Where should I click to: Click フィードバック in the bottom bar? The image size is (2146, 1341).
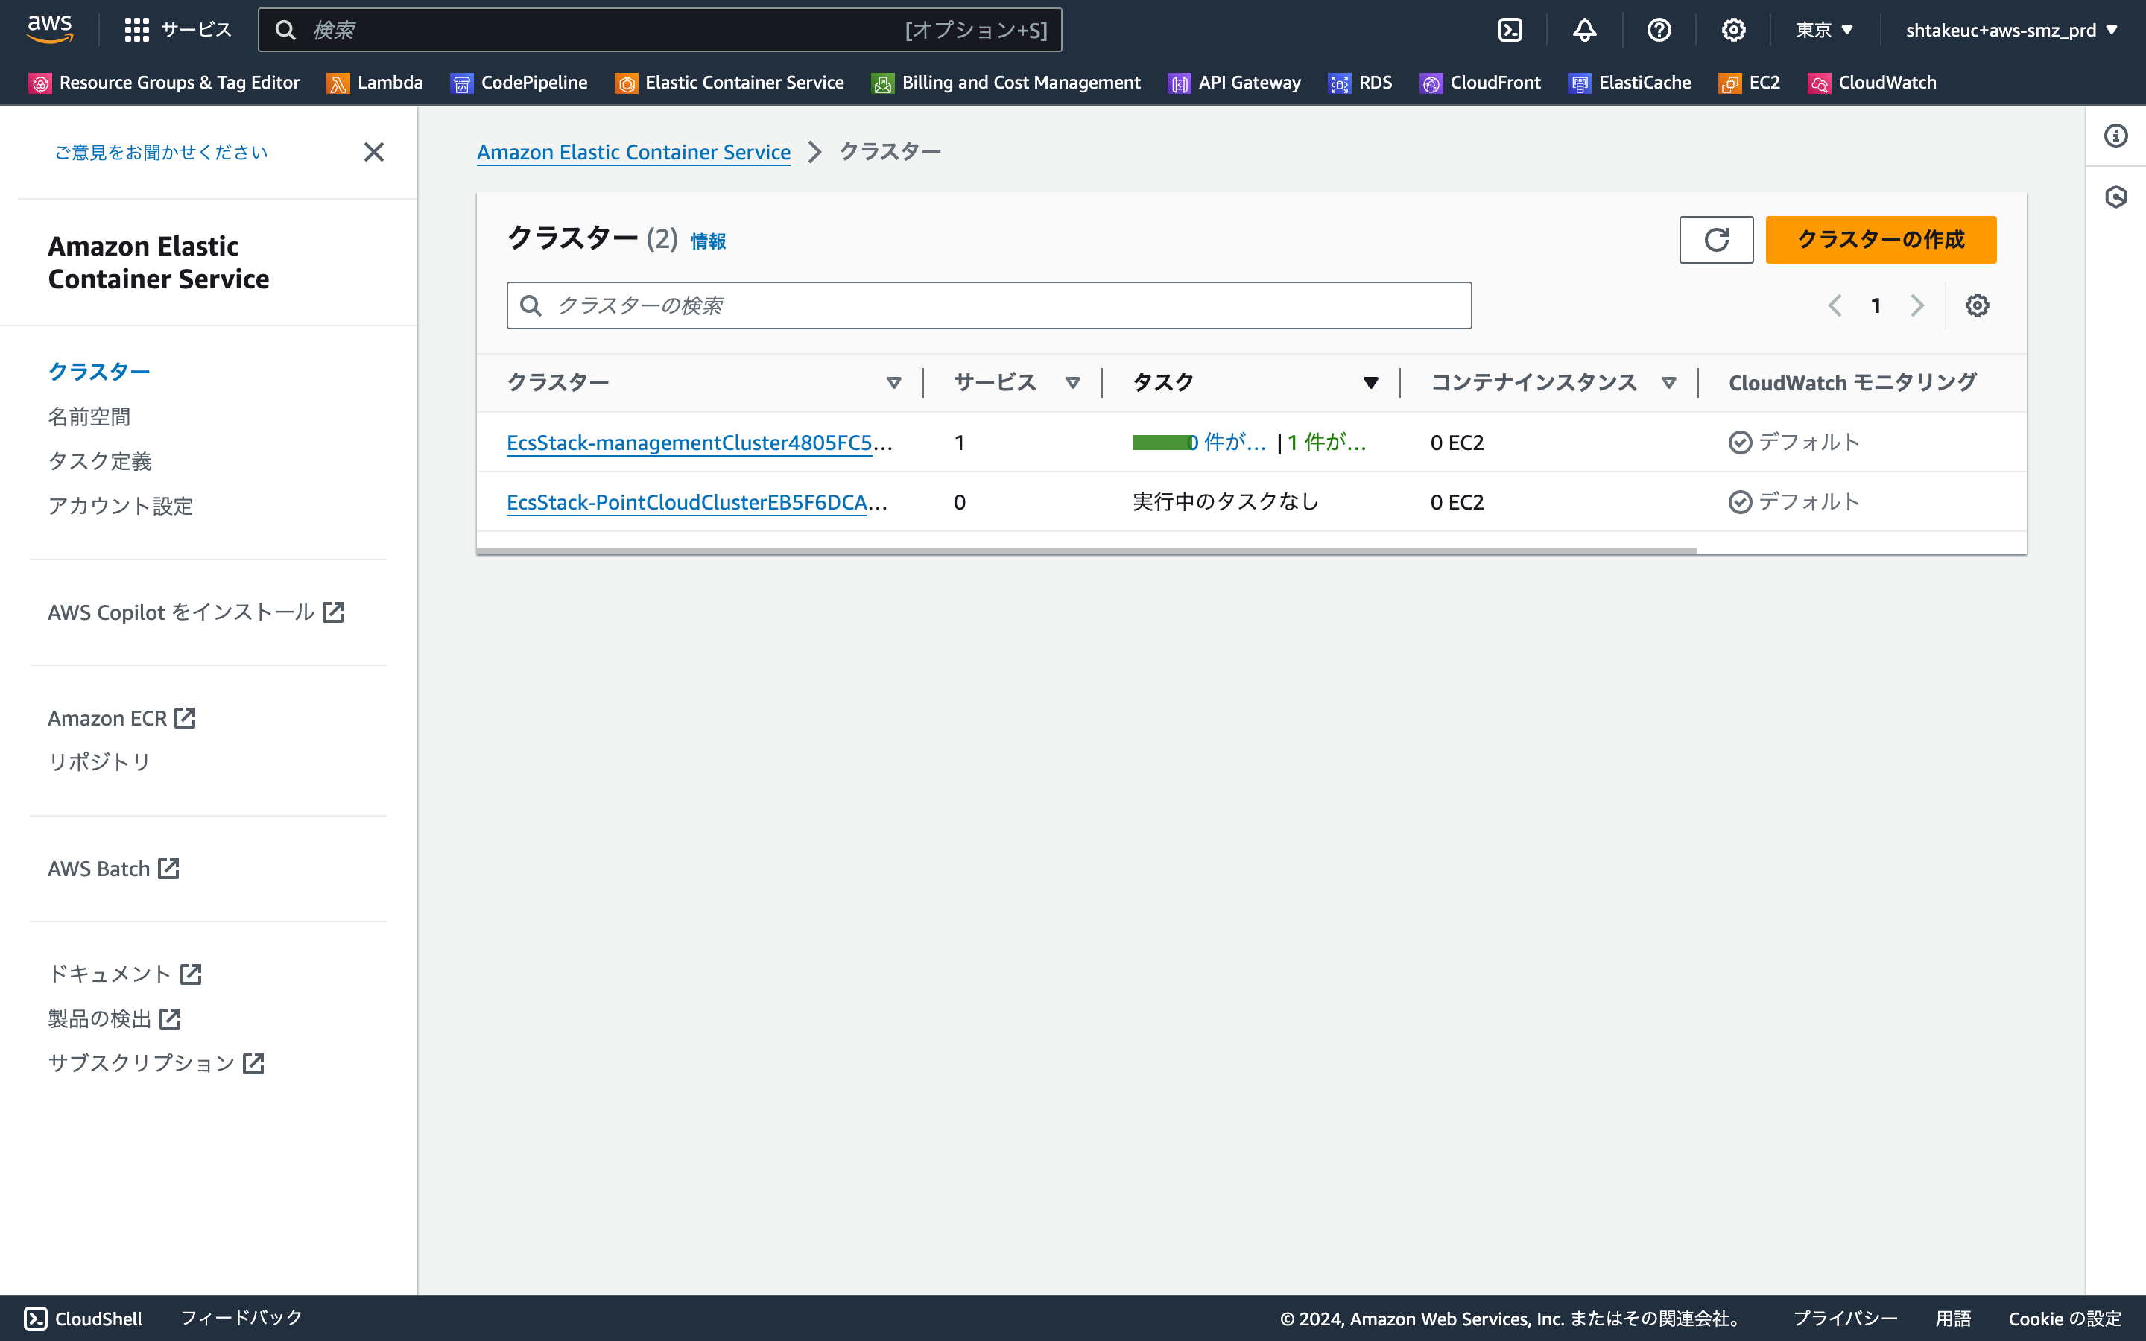point(241,1319)
